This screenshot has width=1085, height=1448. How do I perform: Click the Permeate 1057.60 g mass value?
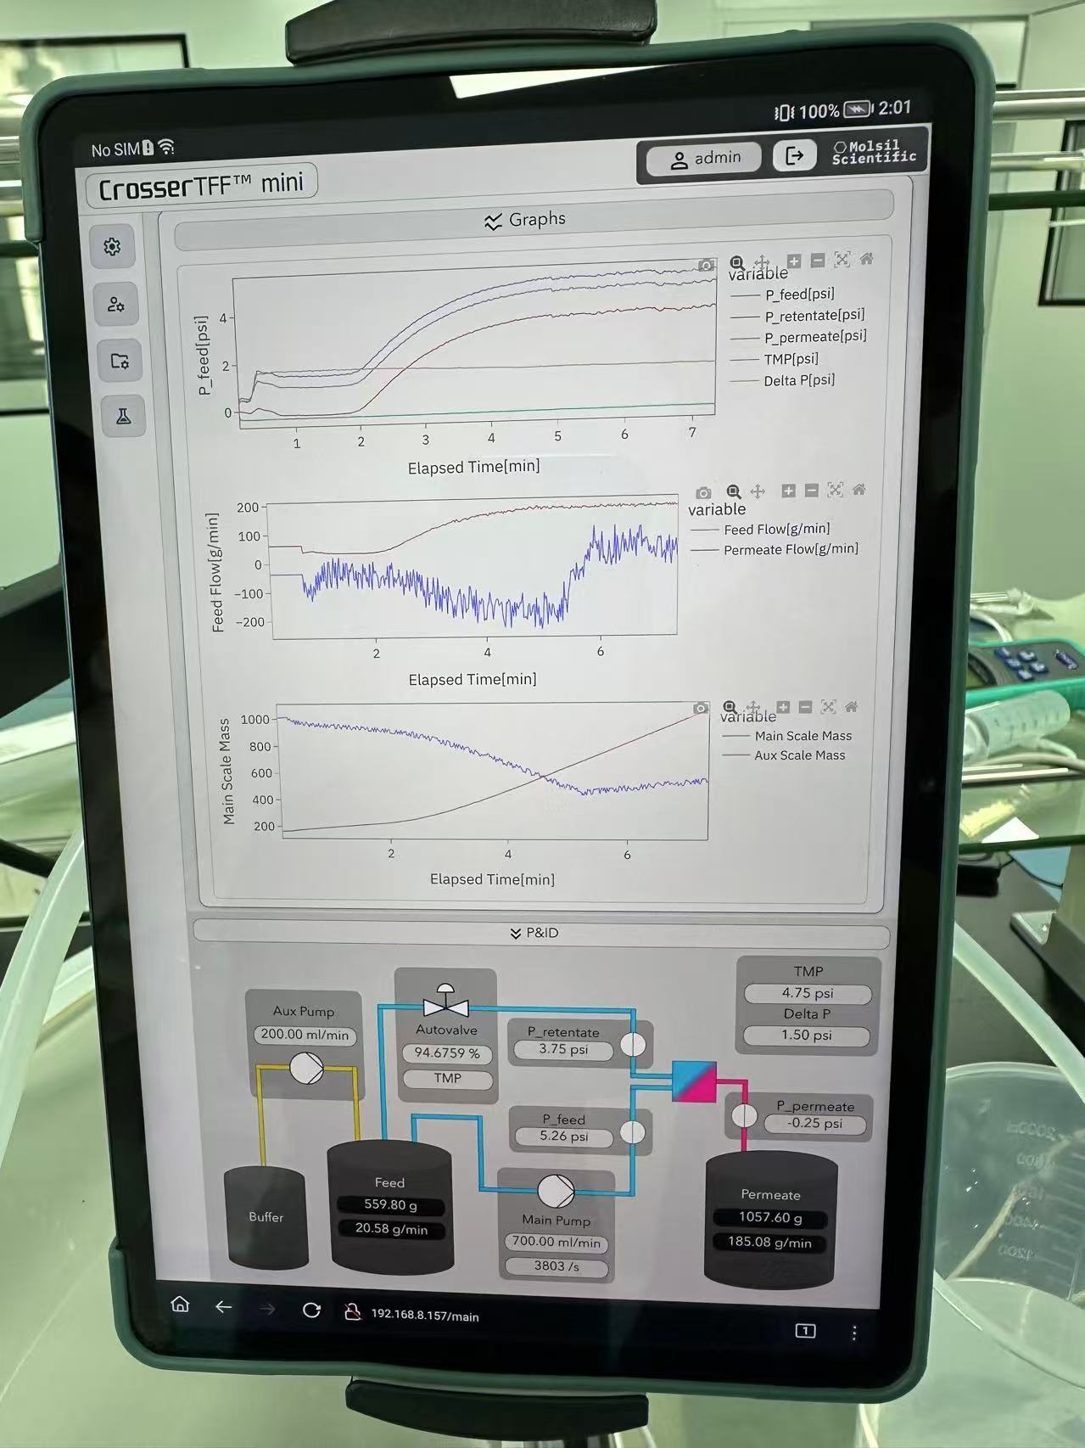[x=770, y=1217]
